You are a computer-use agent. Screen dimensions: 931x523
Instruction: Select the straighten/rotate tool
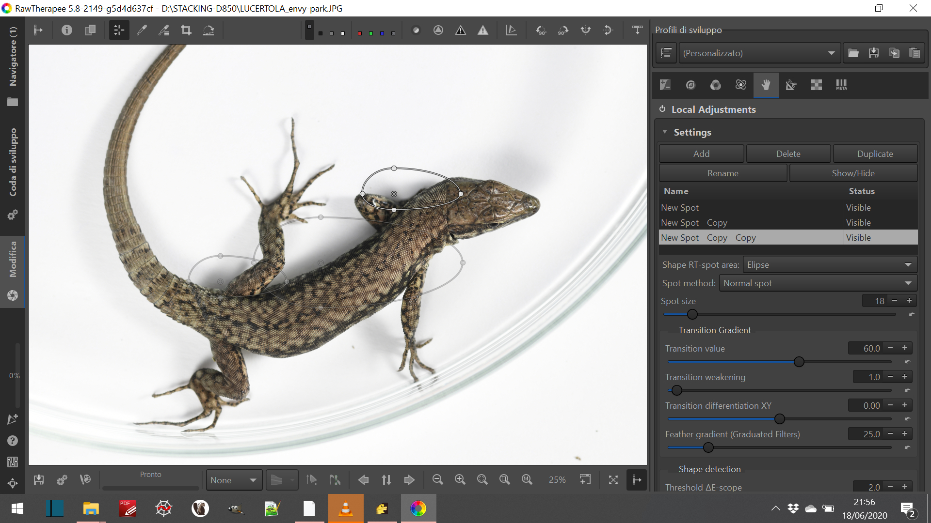click(209, 31)
